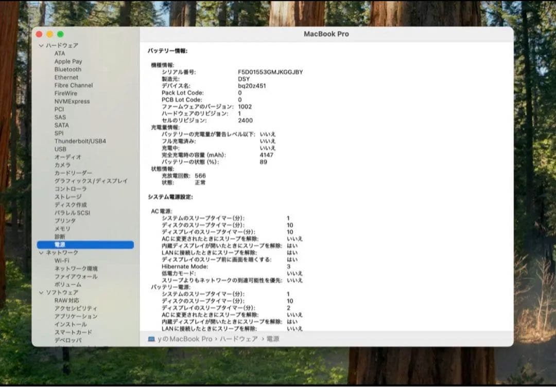This screenshot has height=387, width=556.
Task: Click the yellow minimize window button
Action: point(49,34)
